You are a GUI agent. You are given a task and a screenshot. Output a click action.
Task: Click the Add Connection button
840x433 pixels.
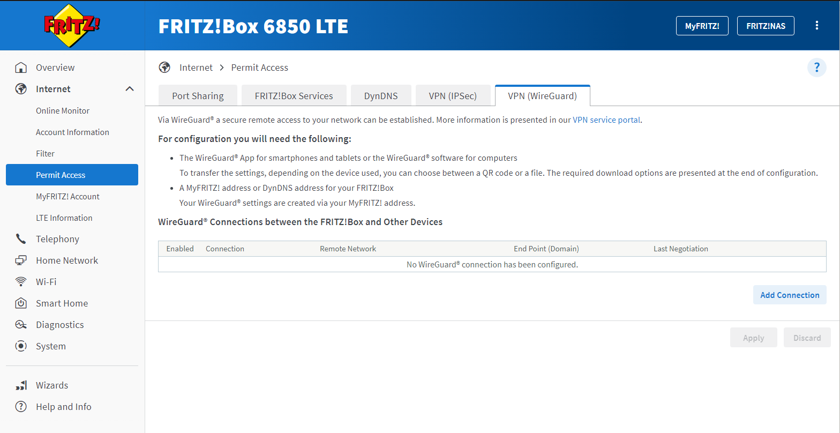click(x=790, y=295)
